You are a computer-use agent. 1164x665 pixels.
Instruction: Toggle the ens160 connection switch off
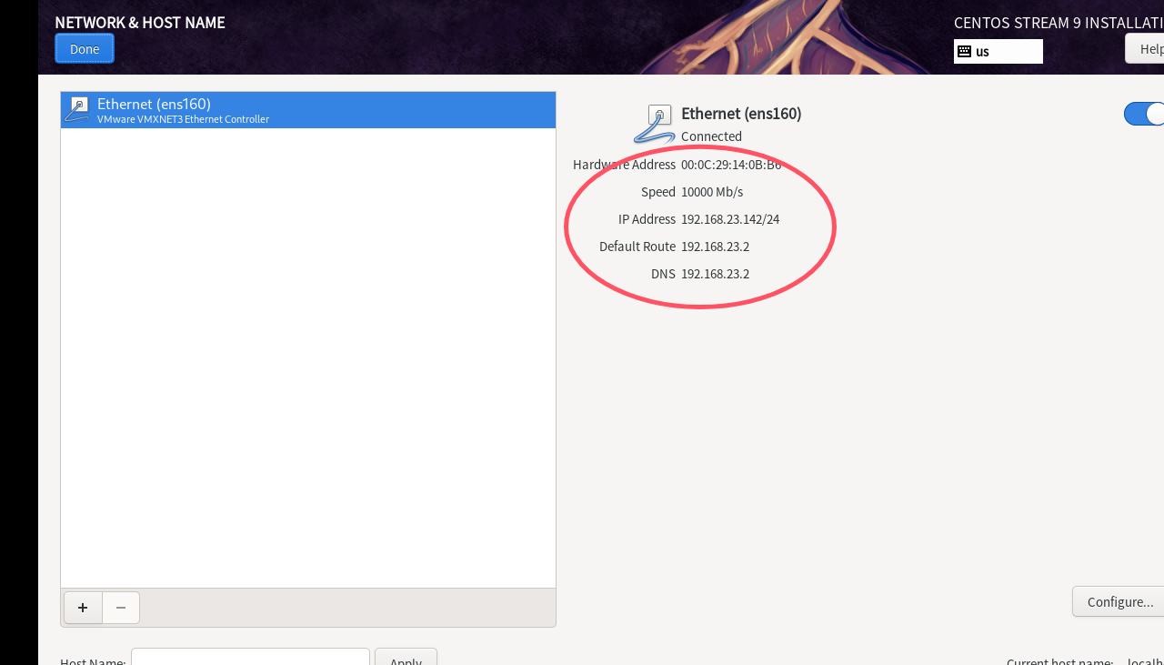pos(1144,114)
